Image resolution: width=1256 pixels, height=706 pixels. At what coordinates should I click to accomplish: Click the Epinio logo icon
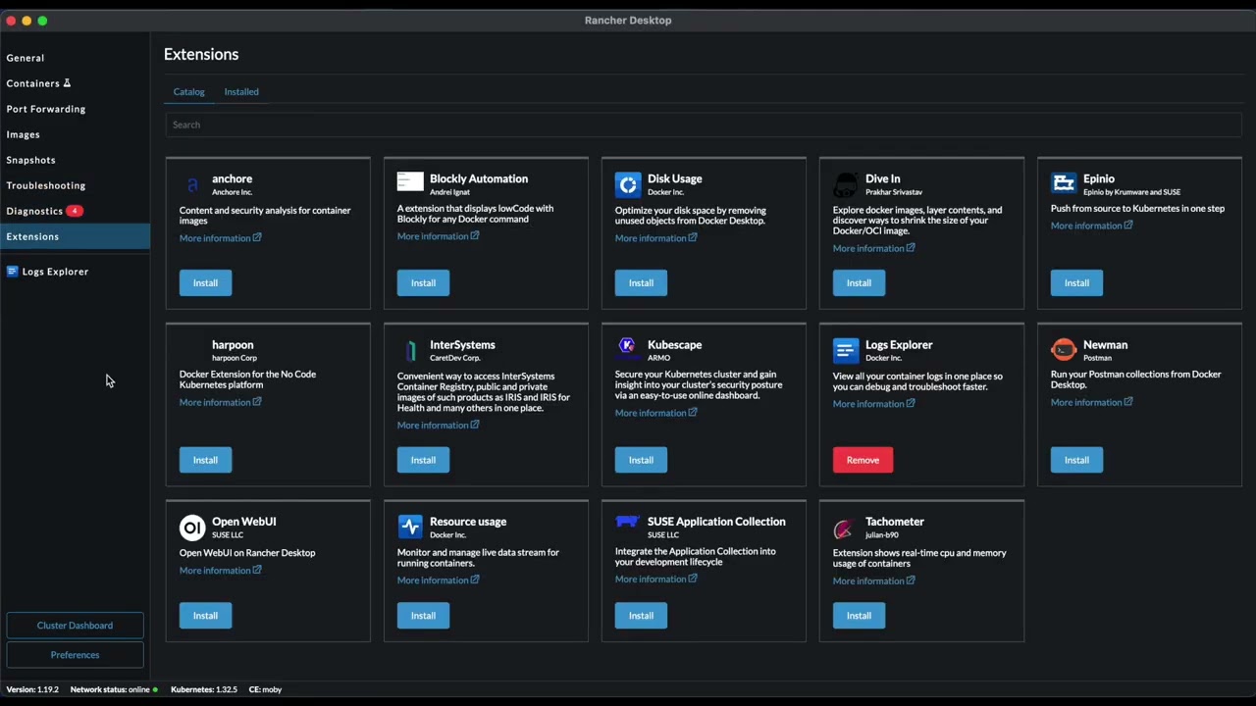pyautogui.click(x=1064, y=182)
